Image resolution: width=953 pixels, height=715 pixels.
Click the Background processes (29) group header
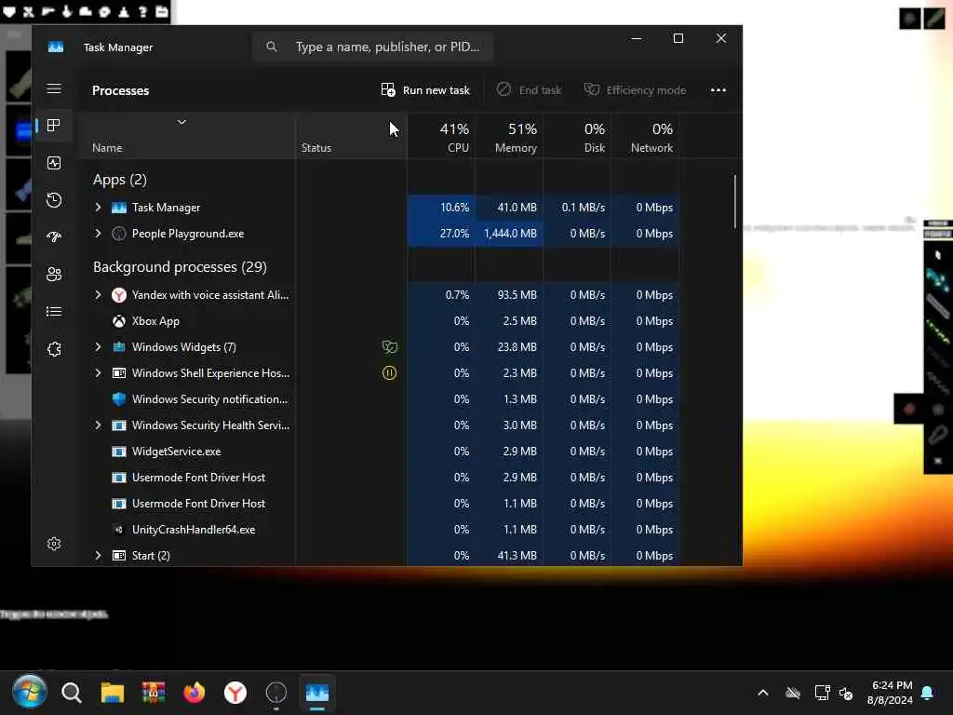[180, 267]
